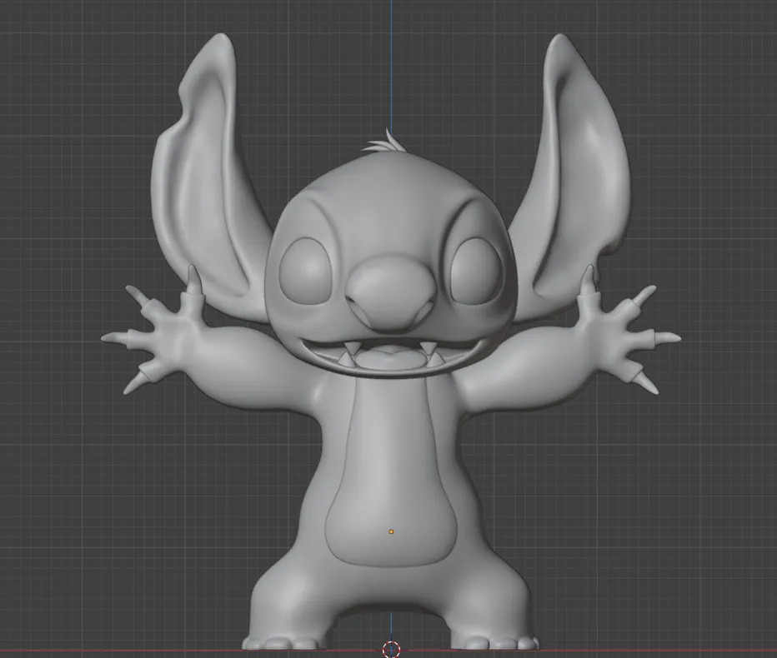Click the 3D cursor at the model's feet
The height and width of the screenshot is (658, 777).
[391, 649]
